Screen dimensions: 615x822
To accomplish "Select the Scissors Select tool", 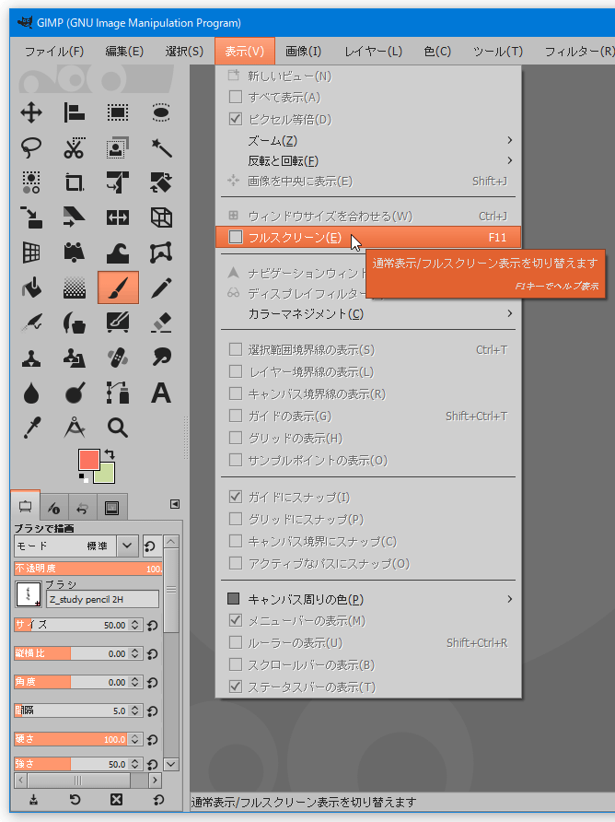I will [75, 147].
